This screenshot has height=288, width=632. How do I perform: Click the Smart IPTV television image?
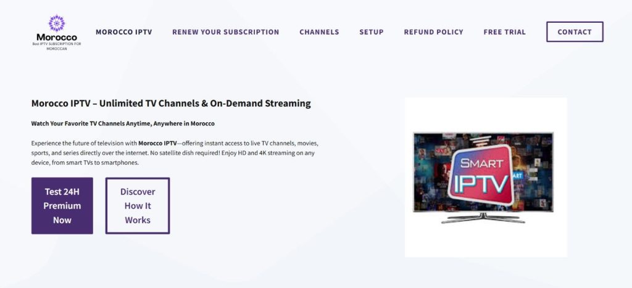click(485, 177)
